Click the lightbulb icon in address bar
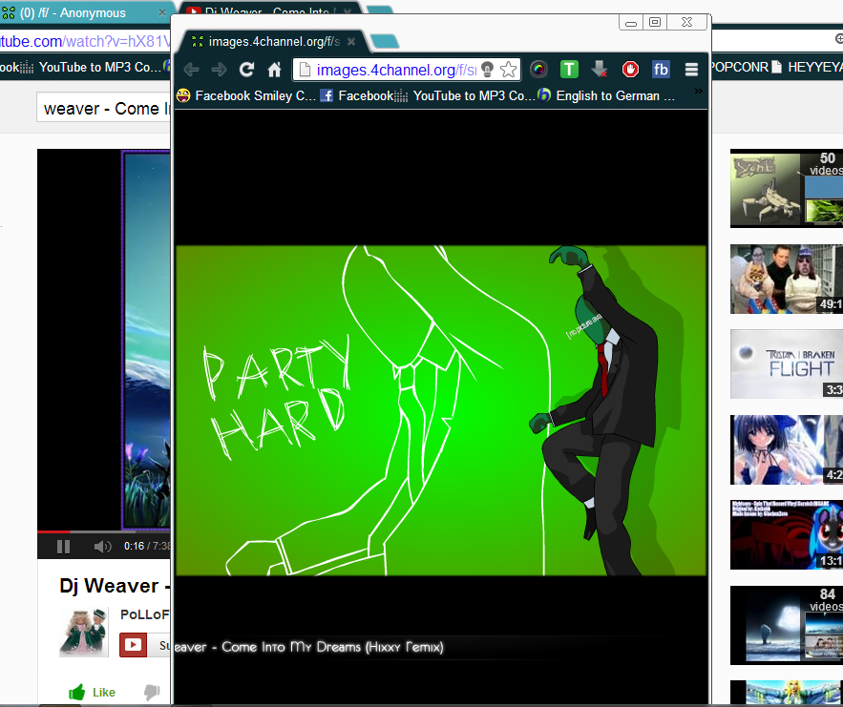 (487, 70)
